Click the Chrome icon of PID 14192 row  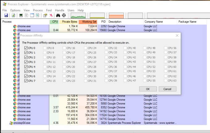[x=15, y=111]
